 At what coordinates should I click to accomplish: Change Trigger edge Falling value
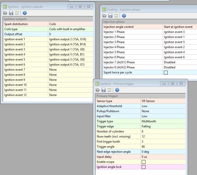(x=163, y=126)
